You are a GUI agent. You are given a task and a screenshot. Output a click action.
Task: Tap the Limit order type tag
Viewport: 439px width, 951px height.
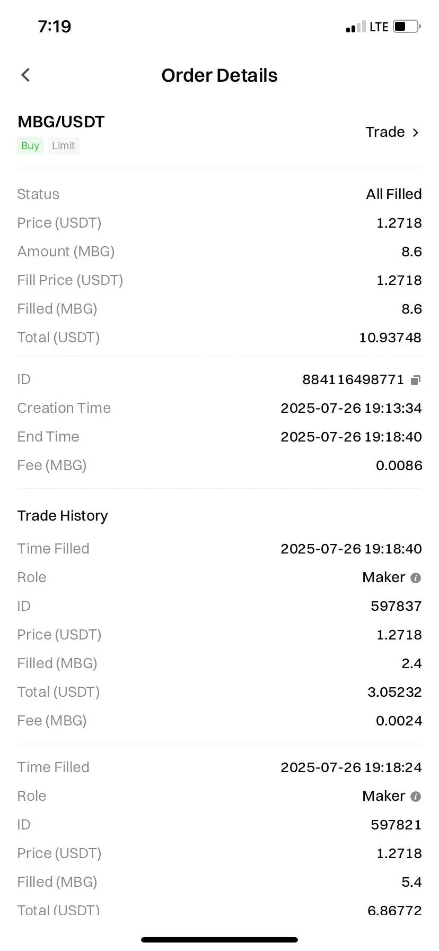tap(63, 145)
